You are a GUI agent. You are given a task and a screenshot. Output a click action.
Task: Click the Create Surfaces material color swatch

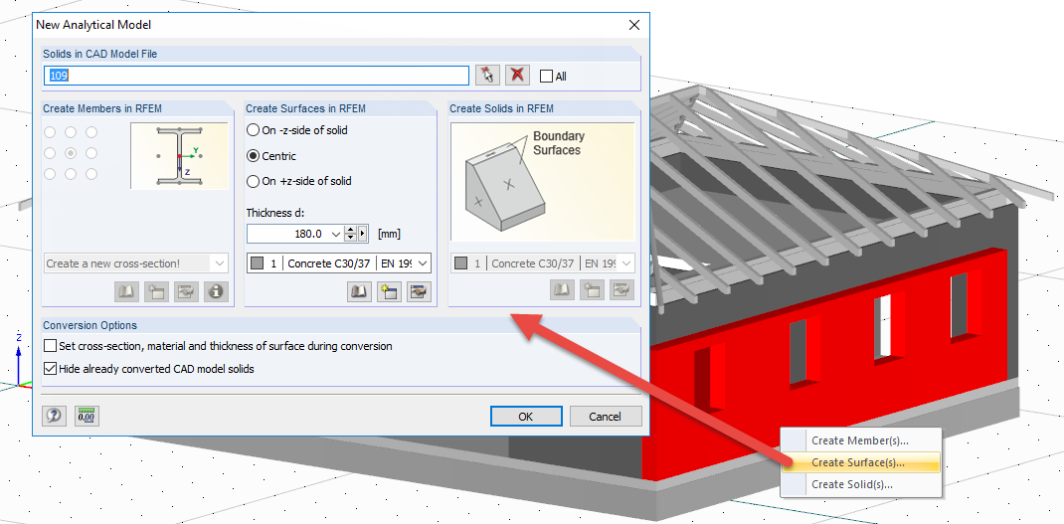pyautogui.click(x=257, y=263)
